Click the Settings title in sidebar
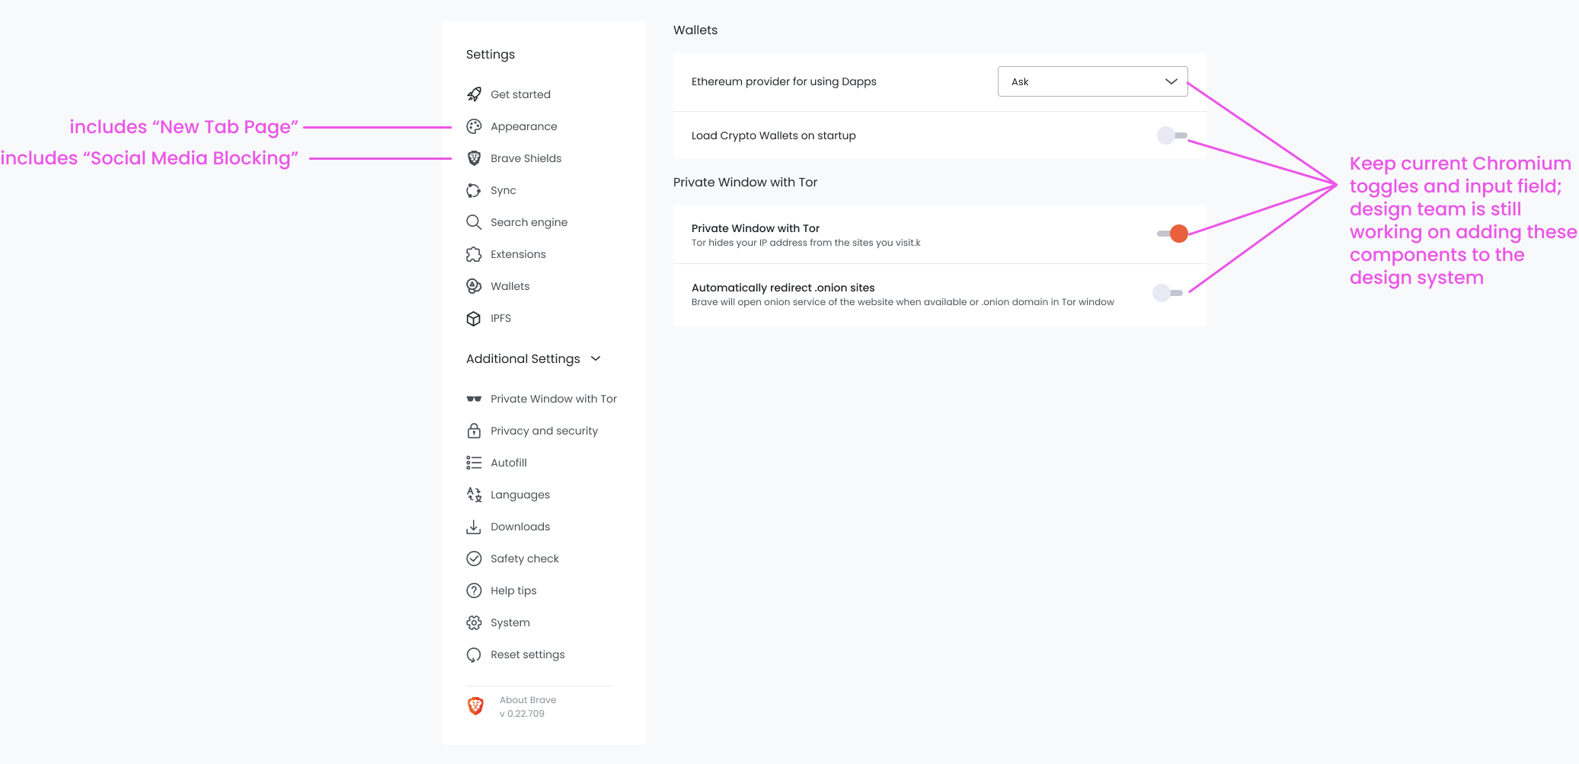1579x764 pixels. tap(491, 54)
